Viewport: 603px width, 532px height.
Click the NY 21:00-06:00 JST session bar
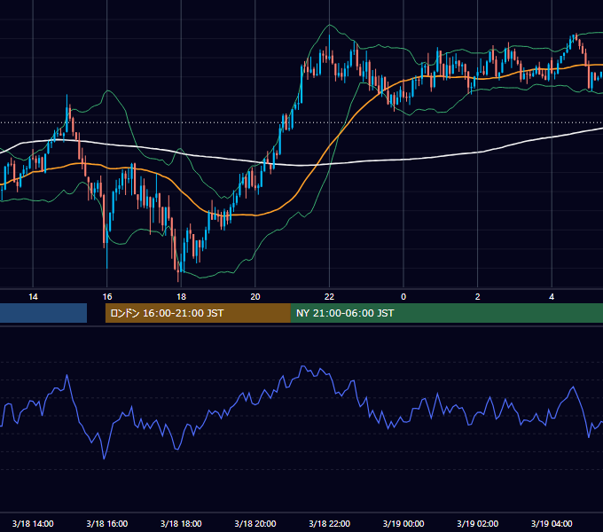pyautogui.click(x=446, y=313)
